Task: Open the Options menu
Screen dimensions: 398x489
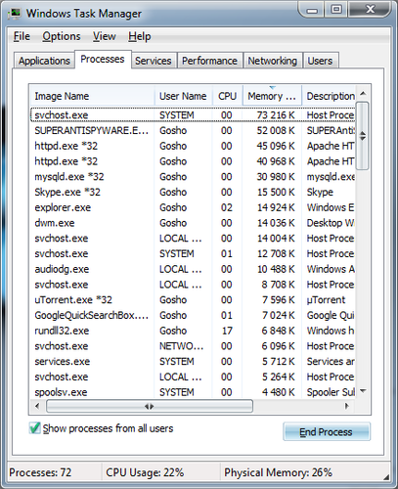Action: (x=62, y=36)
